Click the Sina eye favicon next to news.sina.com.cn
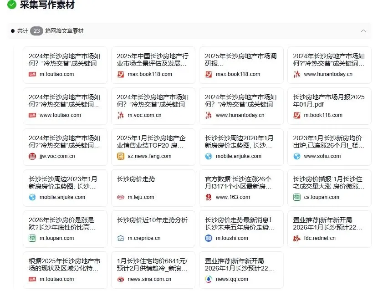Viewport: 383px width, 296px height. 120,279
